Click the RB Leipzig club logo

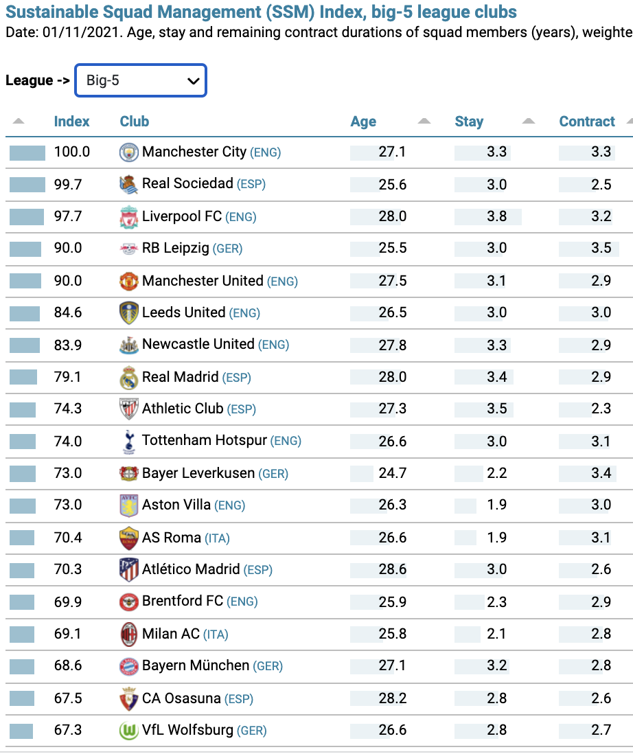point(129,249)
